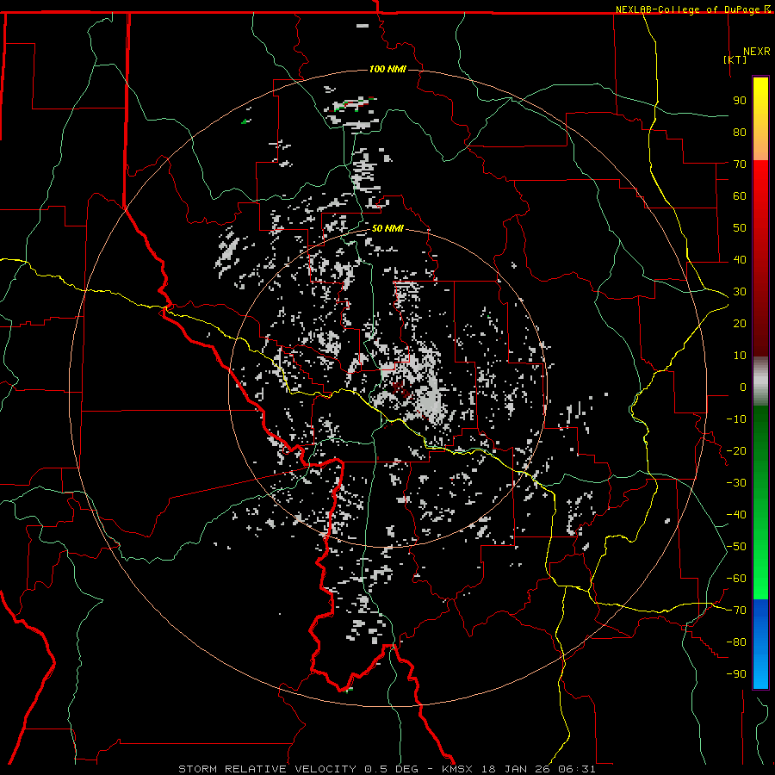Click the -10 value on velocity scale
Image resolution: width=775 pixels, height=775 pixels.
click(x=736, y=419)
